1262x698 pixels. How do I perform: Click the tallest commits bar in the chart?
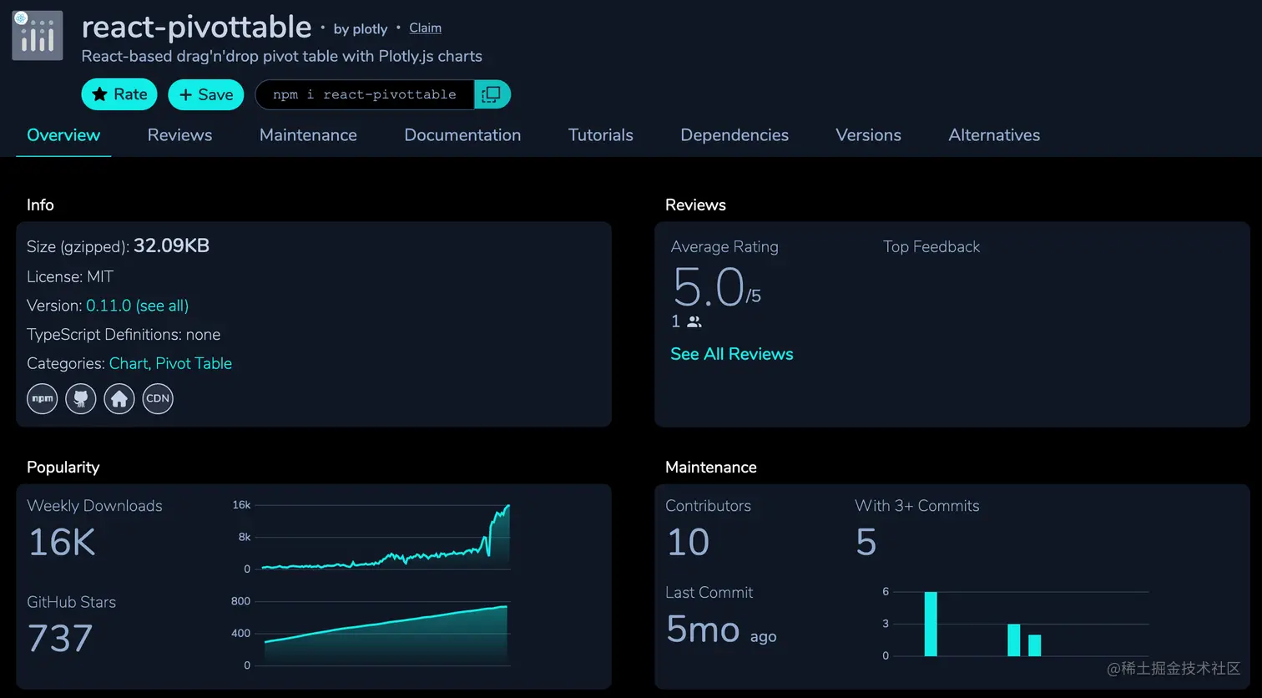click(x=931, y=624)
